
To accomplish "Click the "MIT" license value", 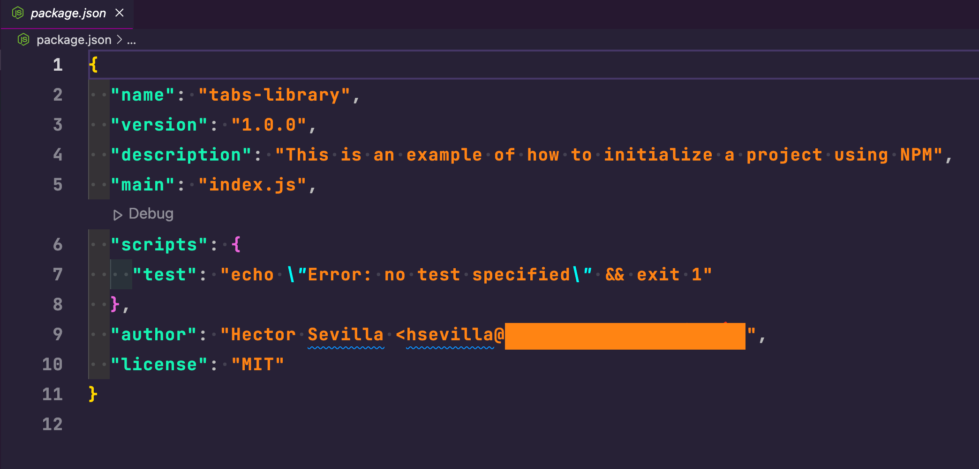I will [x=258, y=365].
